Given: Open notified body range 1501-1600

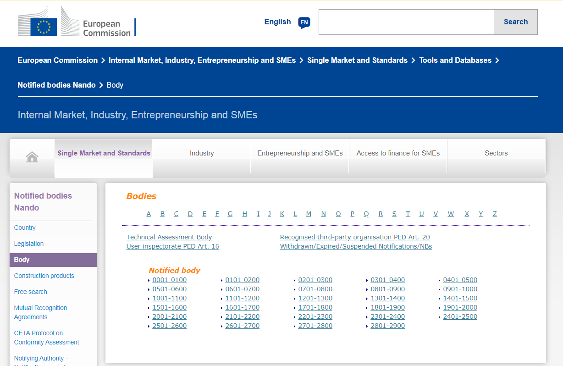Looking at the screenshot, I should [x=170, y=307].
